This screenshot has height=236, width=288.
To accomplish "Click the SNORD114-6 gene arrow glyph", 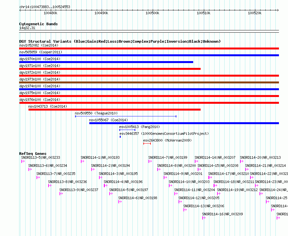I will 120,202.
